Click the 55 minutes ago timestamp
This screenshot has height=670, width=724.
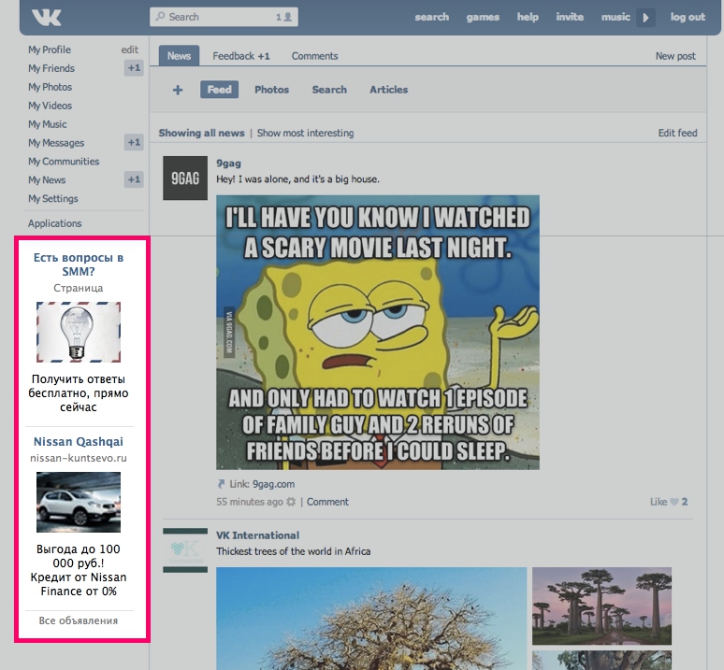click(250, 502)
